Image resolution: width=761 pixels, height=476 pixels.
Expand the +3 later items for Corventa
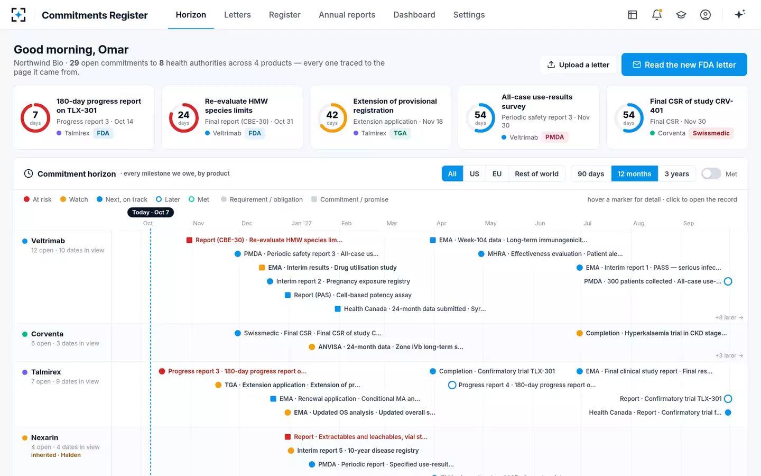click(x=729, y=355)
